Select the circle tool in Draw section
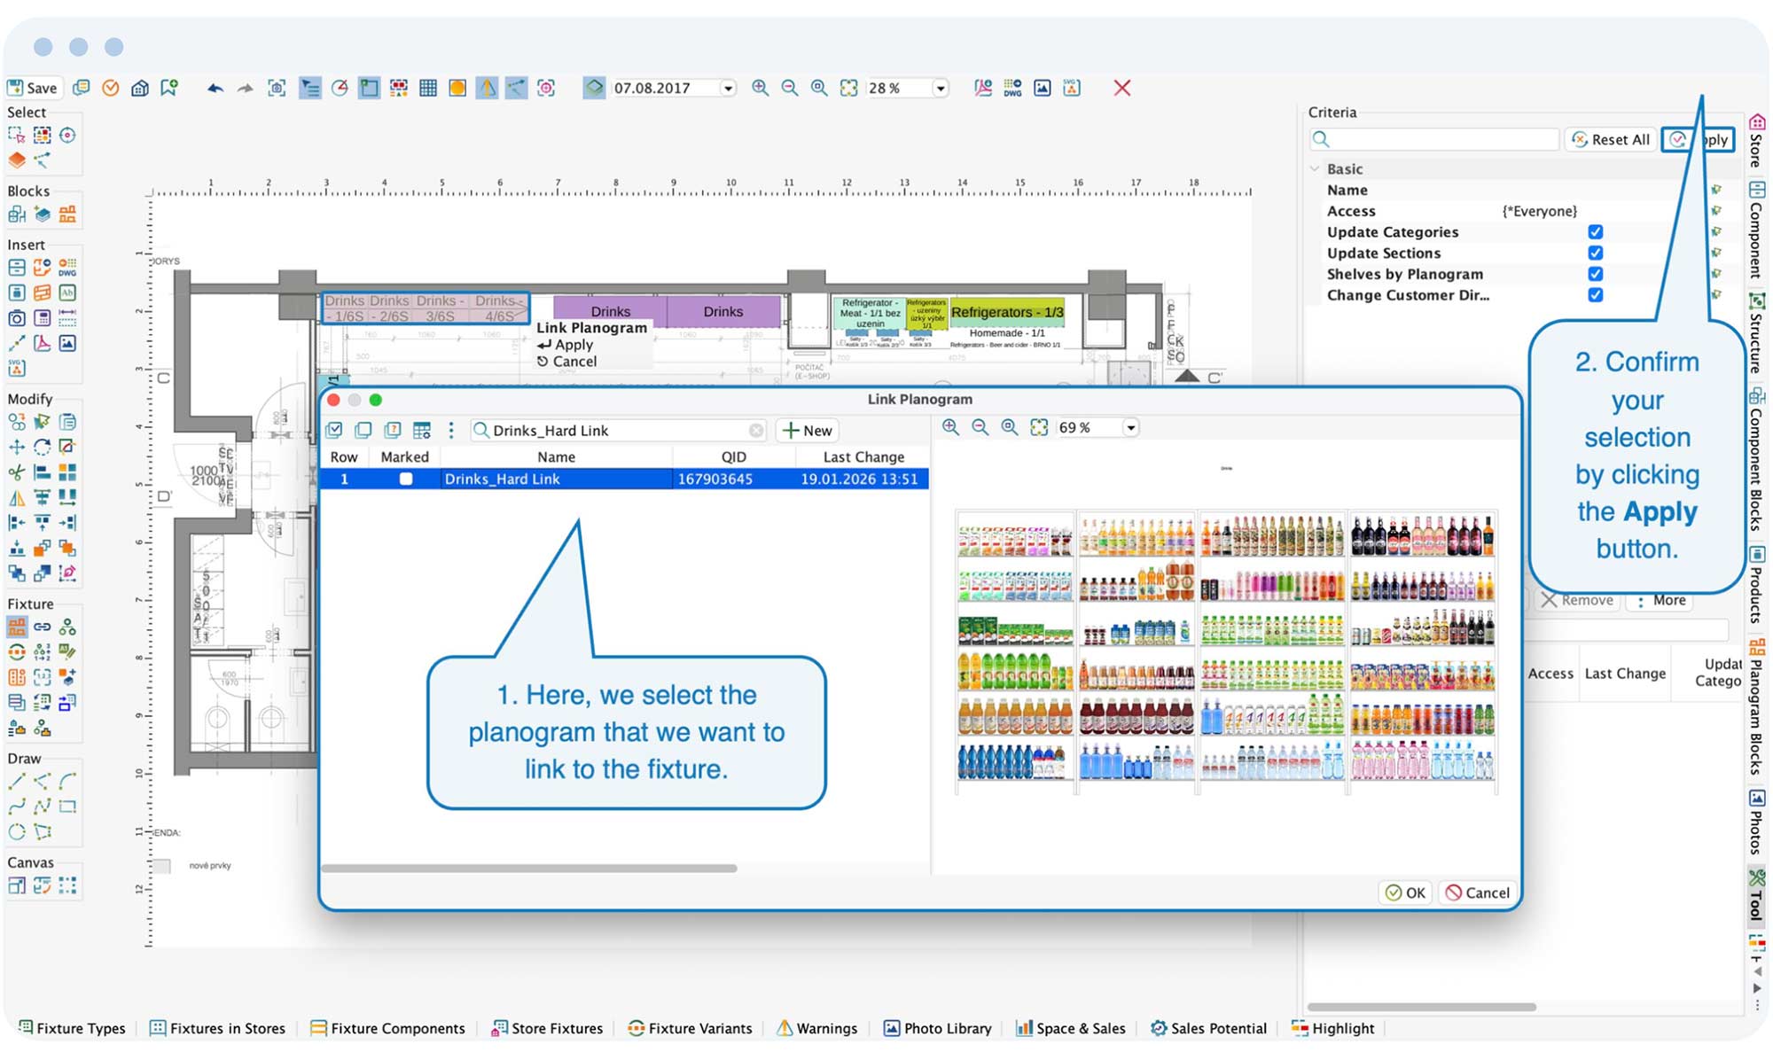 tap(17, 832)
